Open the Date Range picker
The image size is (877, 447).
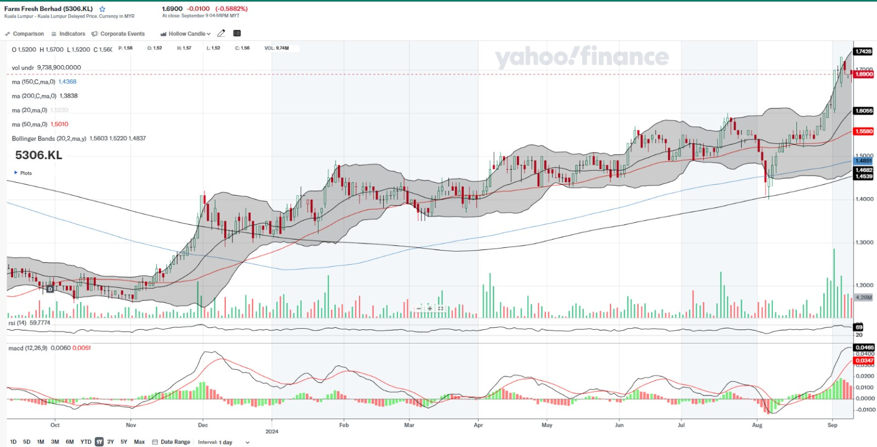tap(171, 442)
